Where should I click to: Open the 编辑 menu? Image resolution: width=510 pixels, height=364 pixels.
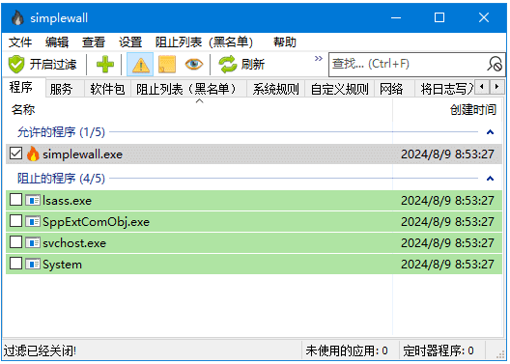tap(57, 42)
